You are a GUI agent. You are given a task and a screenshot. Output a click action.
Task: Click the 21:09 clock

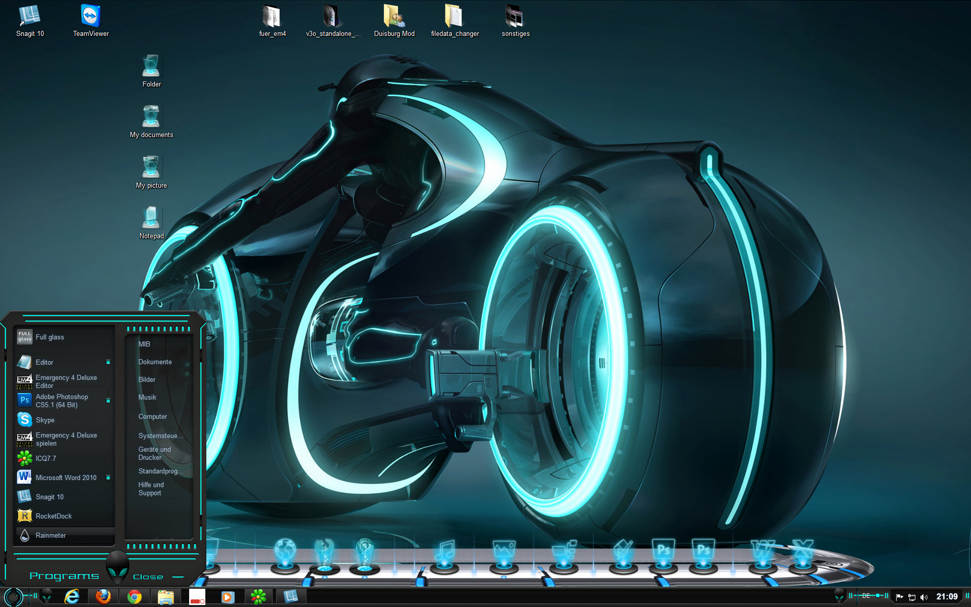tap(947, 596)
